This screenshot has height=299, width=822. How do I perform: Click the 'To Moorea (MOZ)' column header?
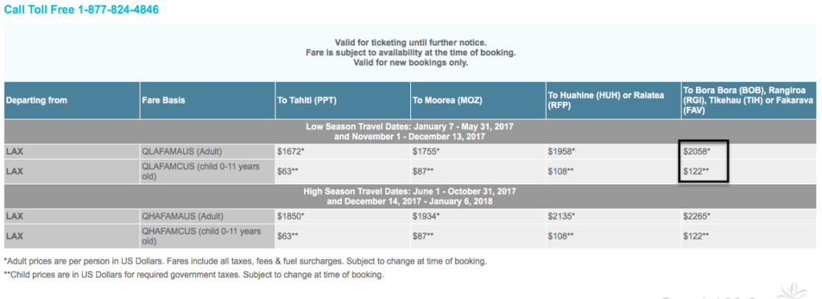click(x=478, y=100)
